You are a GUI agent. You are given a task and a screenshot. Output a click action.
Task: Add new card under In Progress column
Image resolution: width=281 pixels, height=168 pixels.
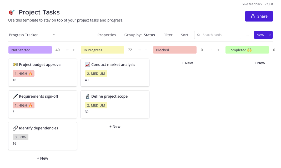pyautogui.click(x=115, y=127)
